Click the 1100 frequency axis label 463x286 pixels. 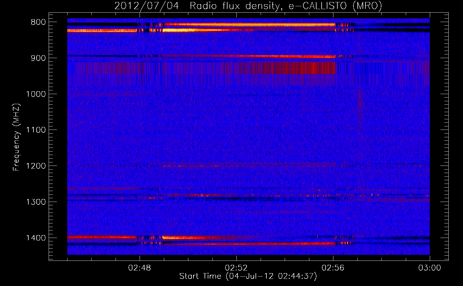[x=36, y=130]
